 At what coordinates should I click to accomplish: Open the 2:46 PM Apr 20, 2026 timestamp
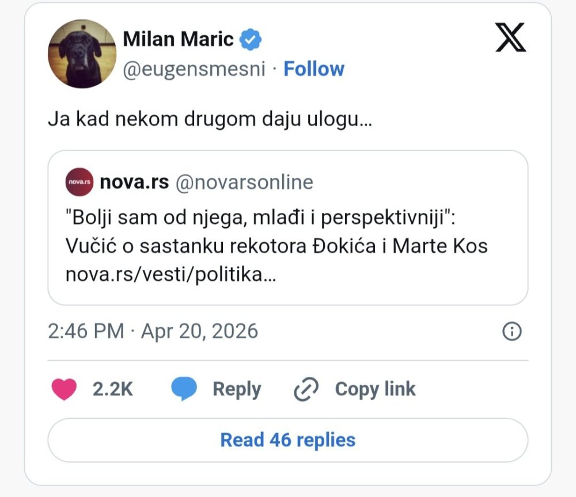point(153,331)
